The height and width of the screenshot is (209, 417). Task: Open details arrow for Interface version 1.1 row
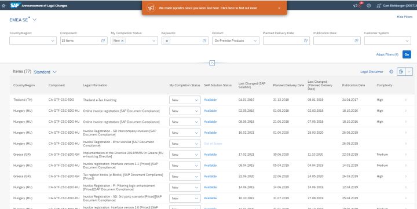click(x=406, y=166)
